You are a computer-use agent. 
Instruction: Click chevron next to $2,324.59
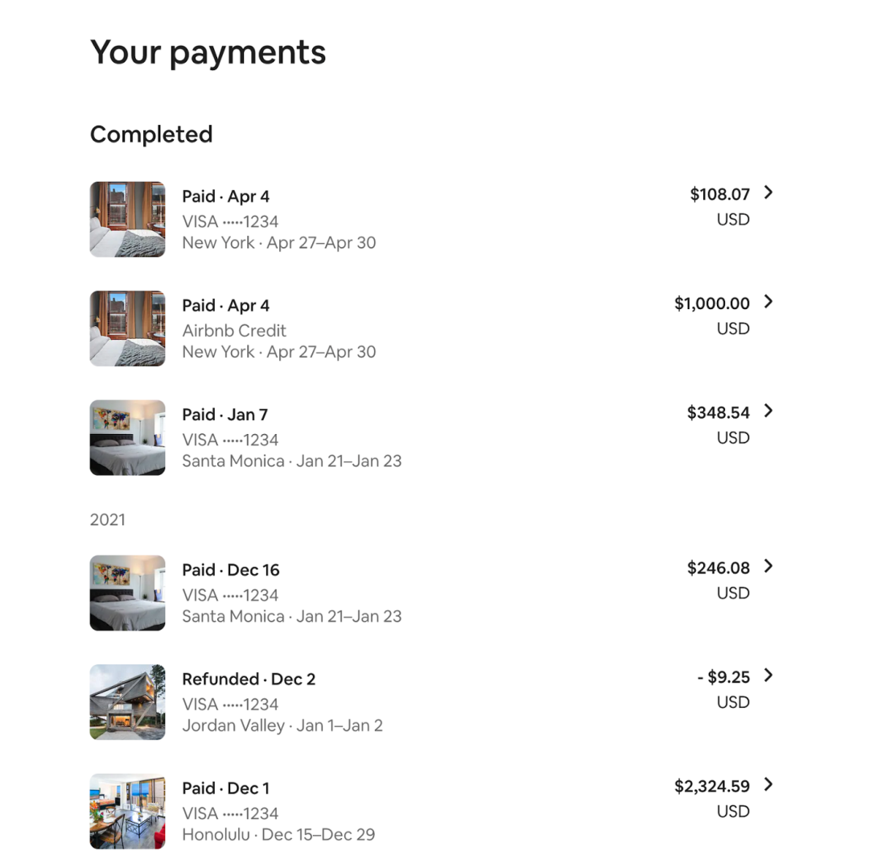coord(768,784)
